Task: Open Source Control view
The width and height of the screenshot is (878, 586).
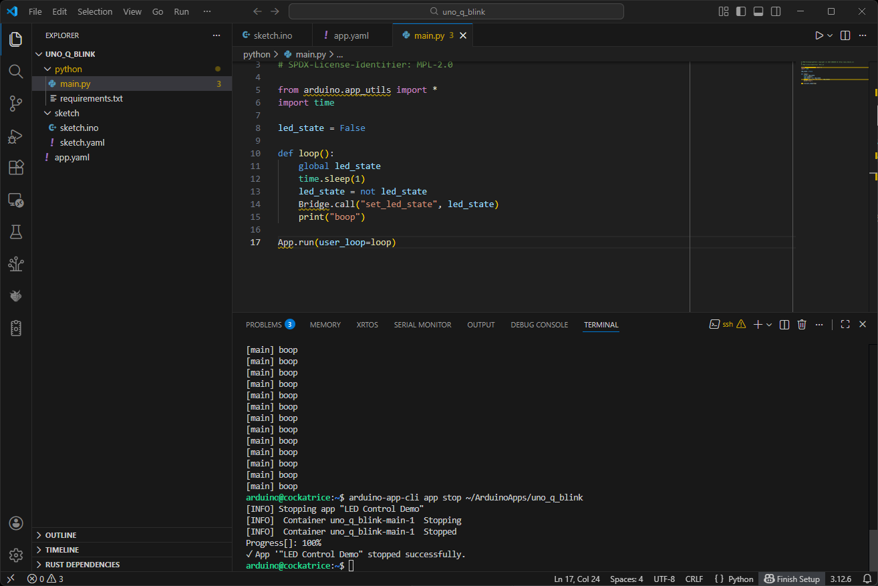Action: [16, 104]
